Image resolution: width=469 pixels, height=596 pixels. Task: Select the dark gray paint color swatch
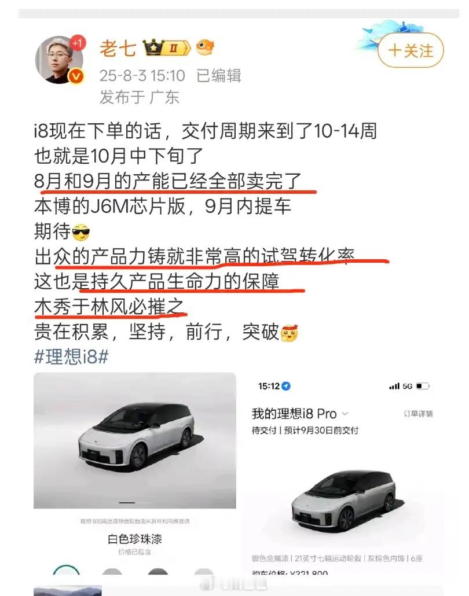click(x=158, y=571)
